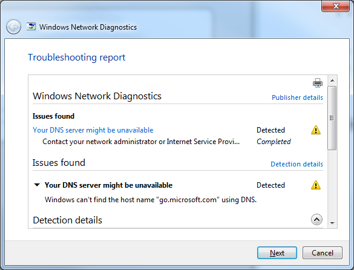
Task: Click the back arrow button
Action: [13, 27]
